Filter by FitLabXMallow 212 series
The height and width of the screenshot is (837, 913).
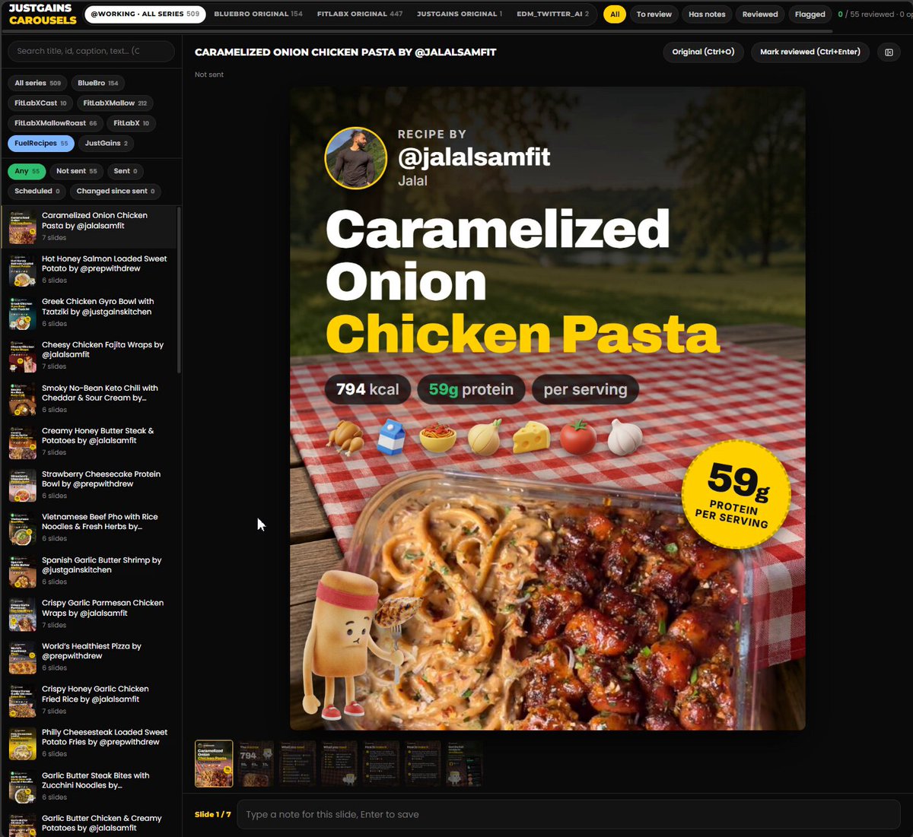(115, 103)
